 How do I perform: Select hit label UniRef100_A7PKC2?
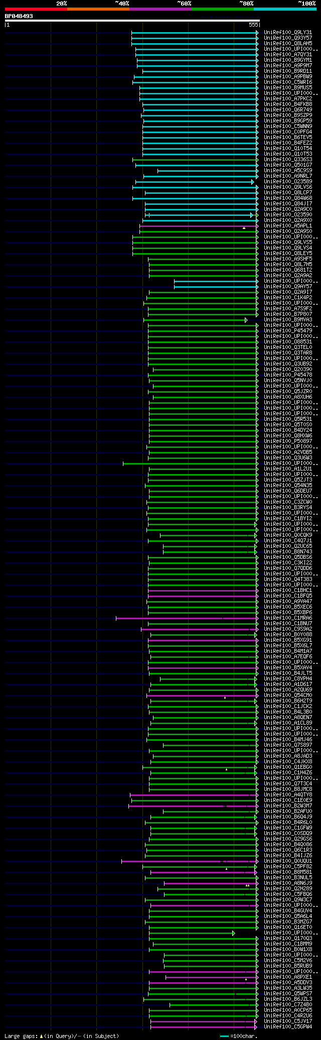289,99
